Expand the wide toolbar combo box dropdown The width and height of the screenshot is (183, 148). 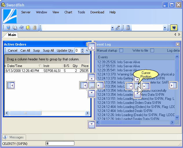(112, 28)
